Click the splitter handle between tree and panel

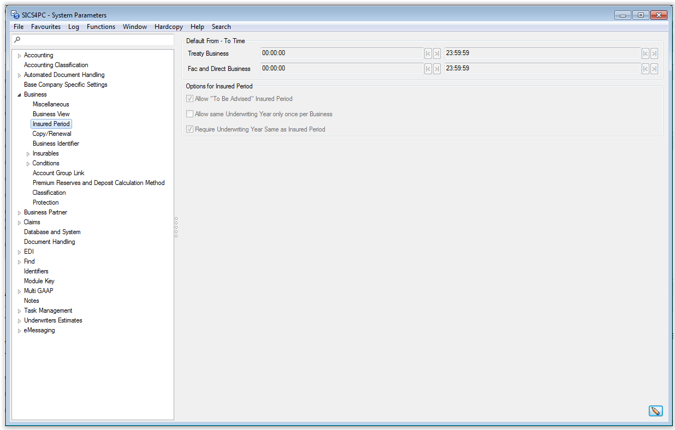[176, 227]
